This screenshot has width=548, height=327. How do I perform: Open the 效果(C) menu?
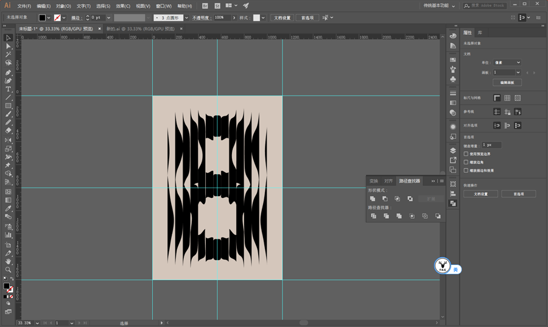[x=123, y=6]
